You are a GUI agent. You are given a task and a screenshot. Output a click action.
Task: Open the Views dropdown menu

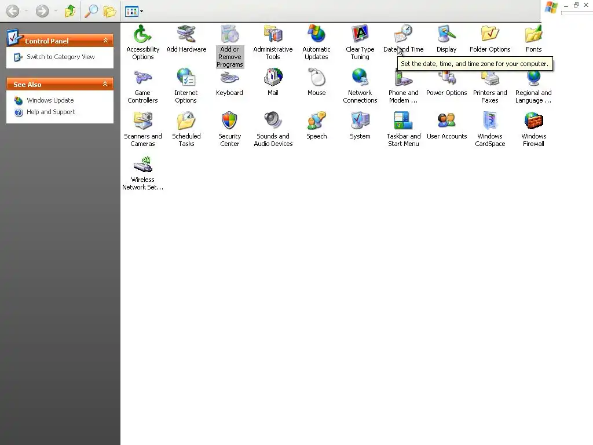134,12
